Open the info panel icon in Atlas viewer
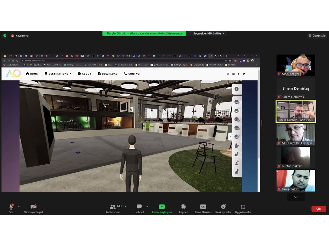Screen dimensions: 329x246 236,89
